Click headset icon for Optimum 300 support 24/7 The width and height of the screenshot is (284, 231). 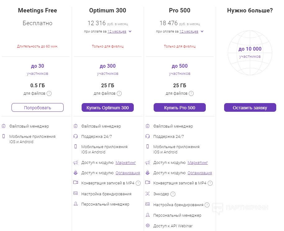[75, 136]
